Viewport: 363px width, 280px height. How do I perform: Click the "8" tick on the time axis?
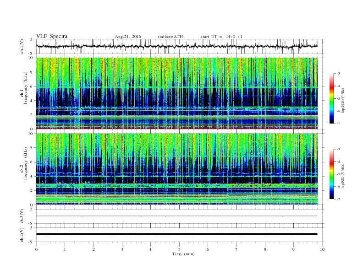point(265,249)
